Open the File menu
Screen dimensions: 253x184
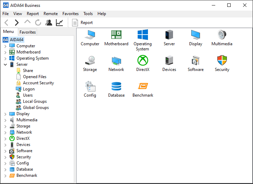[5, 14]
